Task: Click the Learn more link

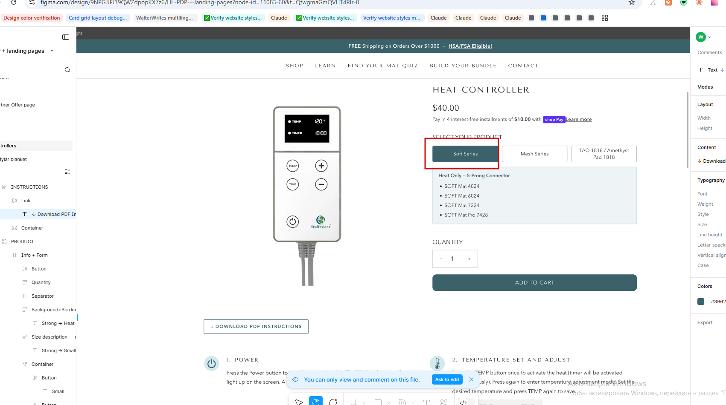Action: point(579,120)
